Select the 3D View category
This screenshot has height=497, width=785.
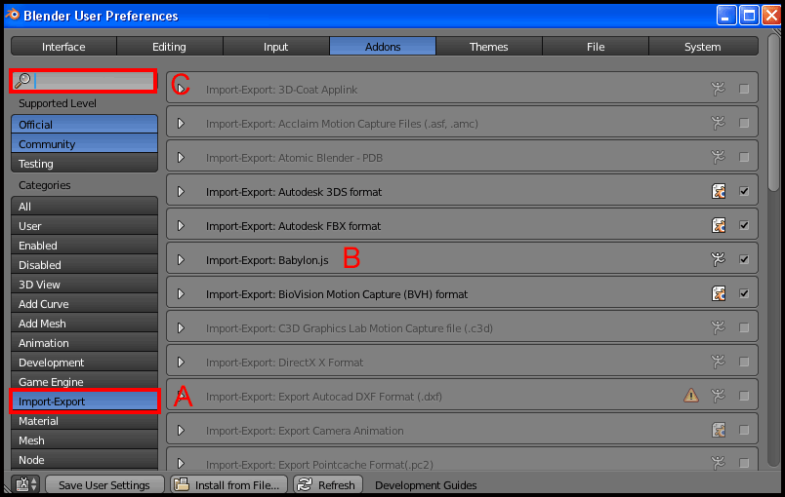coord(84,285)
